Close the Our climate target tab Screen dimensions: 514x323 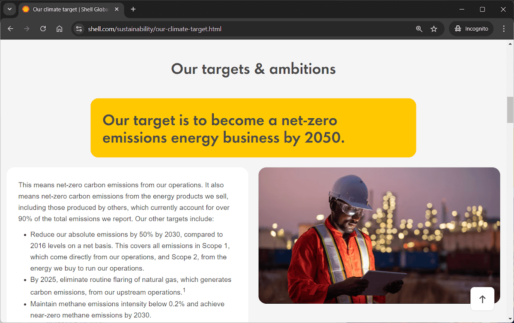pyautogui.click(x=116, y=9)
